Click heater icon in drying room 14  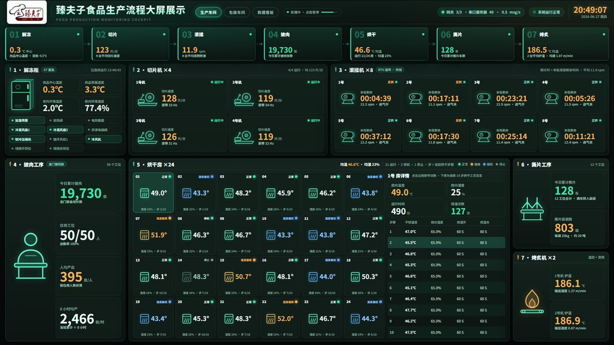click(186, 277)
